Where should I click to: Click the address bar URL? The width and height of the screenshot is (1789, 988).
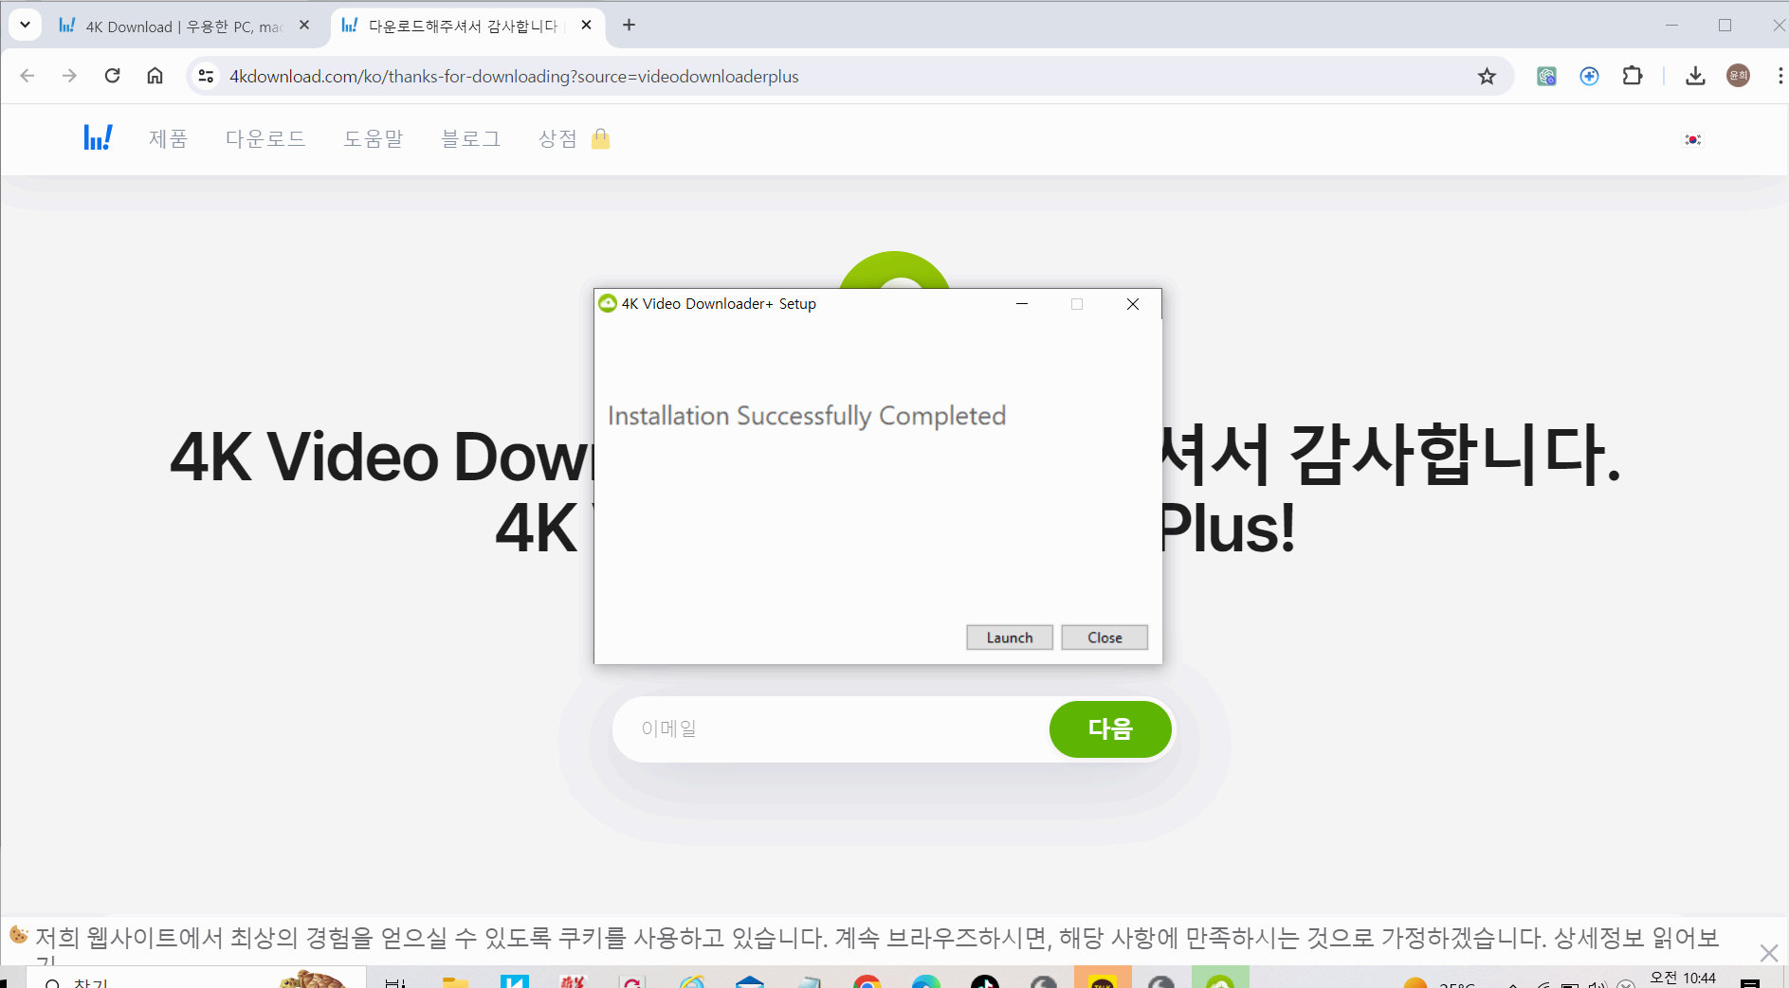[514, 76]
